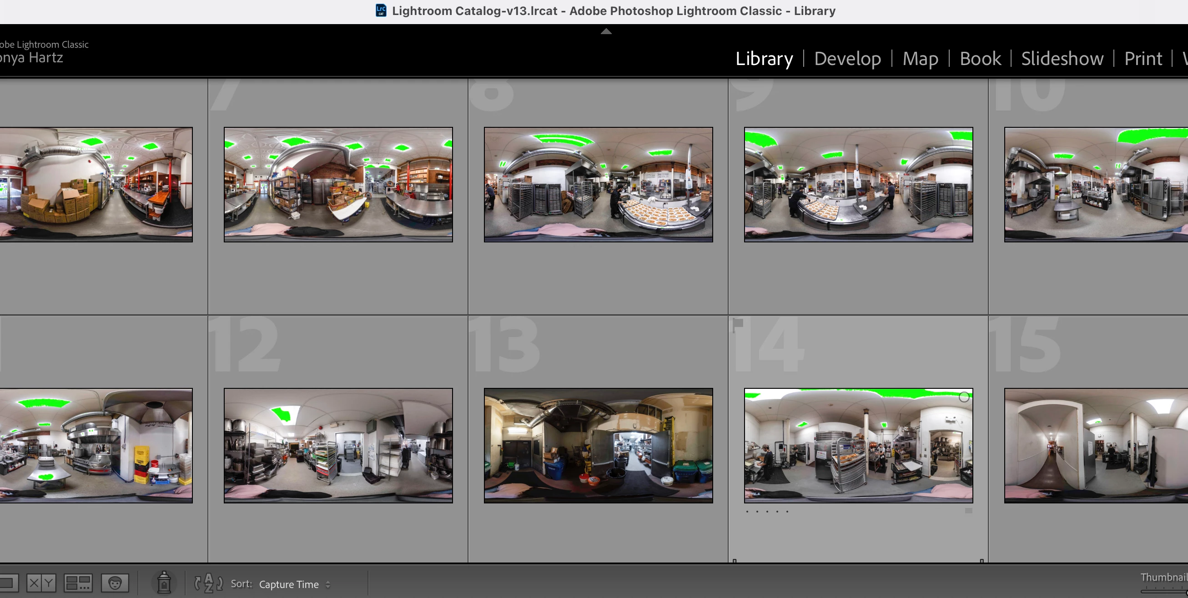1188x598 pixels.
Task: Select dark storage room thumbnail 13
Action: coord(598,445)
